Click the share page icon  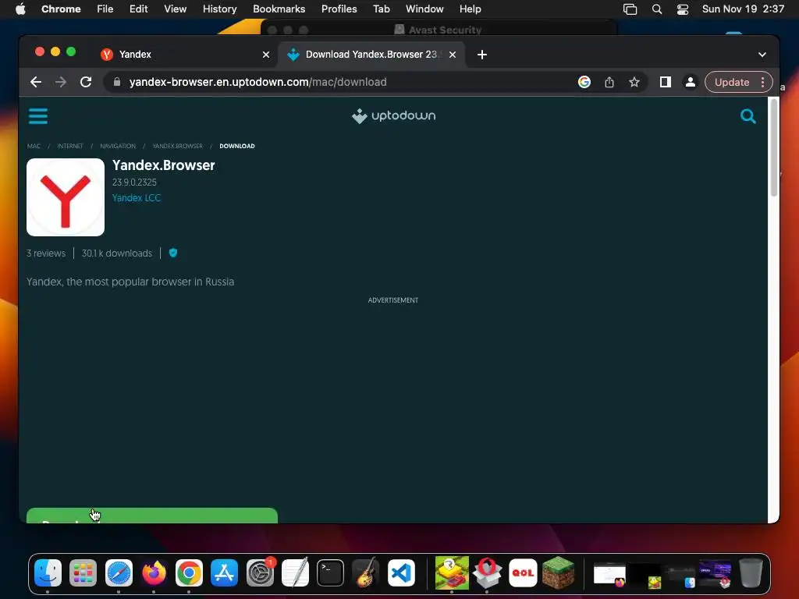[x=609, y=82]
